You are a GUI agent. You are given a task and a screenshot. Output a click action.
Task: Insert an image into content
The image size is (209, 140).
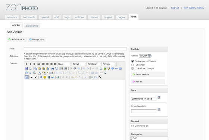(x=105, y=69)
